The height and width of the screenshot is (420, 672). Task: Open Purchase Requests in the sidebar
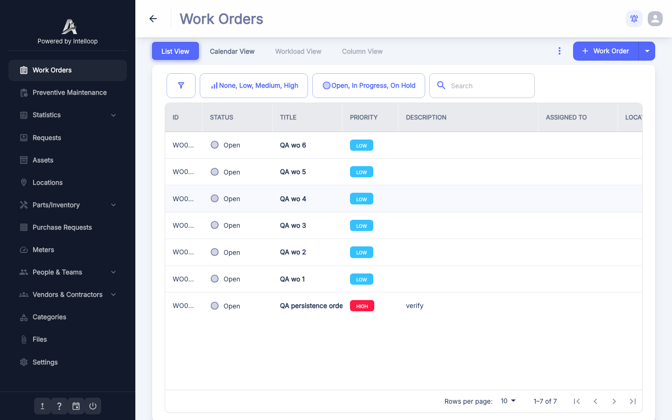68,227
